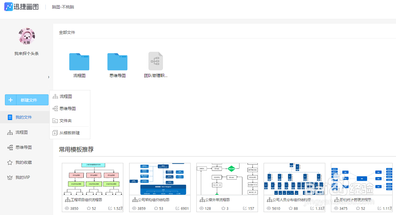Click the 工程项目组织流程图 title

tap(86, 200)
